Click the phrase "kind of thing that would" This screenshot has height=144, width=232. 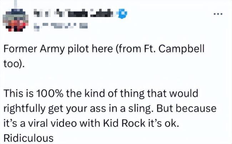coord(145,94)
